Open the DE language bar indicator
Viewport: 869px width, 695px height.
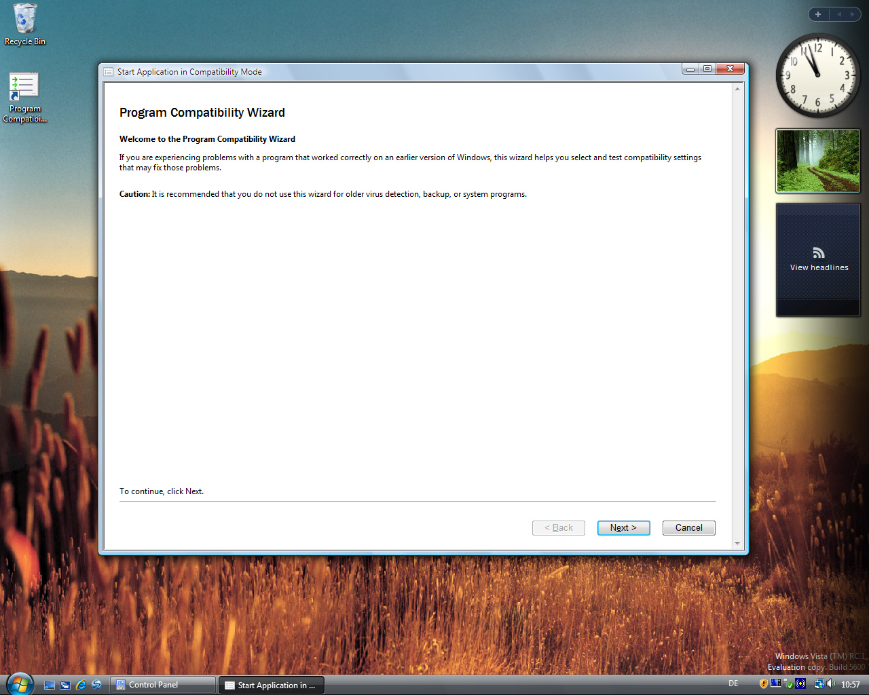[x=733, y=683]
